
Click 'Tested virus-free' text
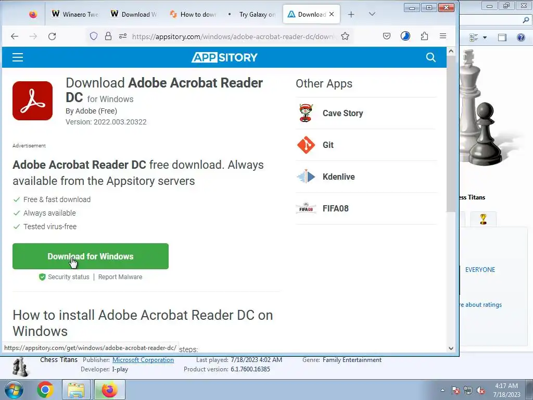click(50, 227)
